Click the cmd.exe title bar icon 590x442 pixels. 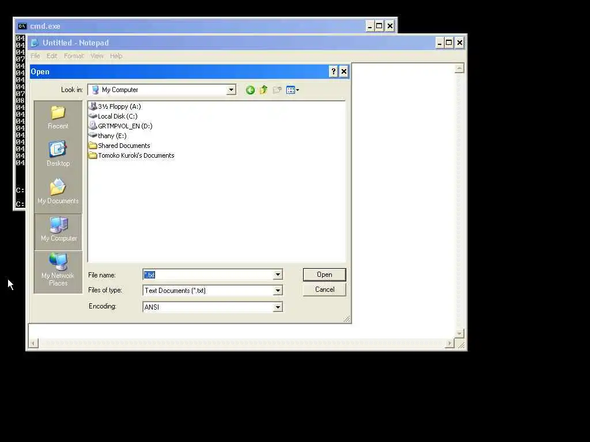tap(22, 26)
